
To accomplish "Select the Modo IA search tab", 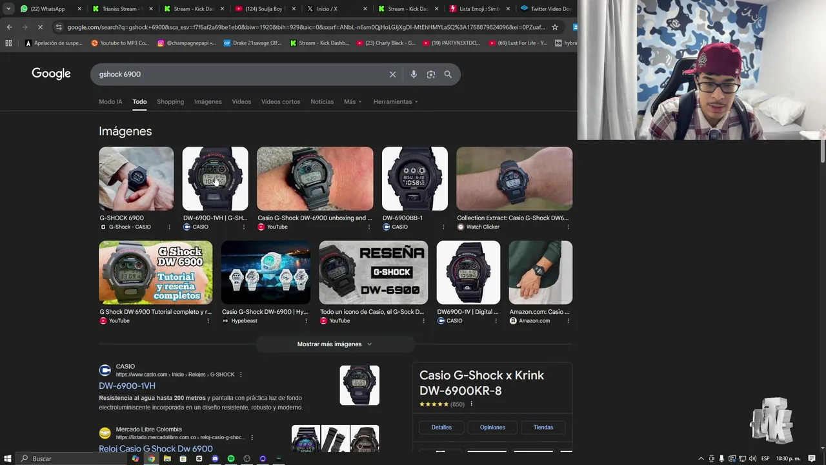I will [x=110, y=101].
